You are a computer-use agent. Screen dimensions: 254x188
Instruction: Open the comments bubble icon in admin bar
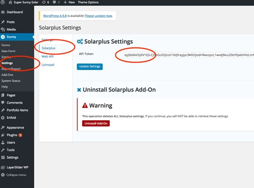pyautogui.click(x=54, y=2)
